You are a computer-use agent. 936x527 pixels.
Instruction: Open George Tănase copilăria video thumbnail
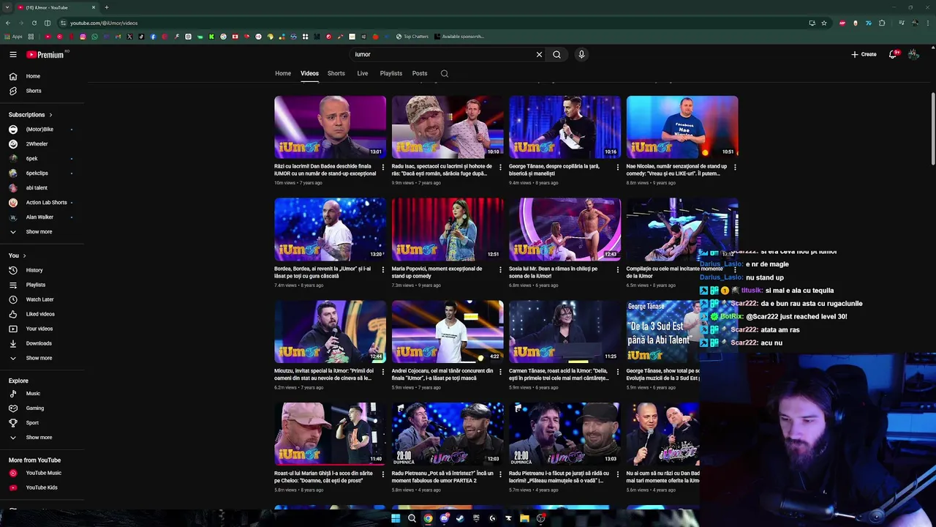565,127
